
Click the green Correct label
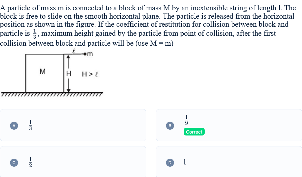tap(194, 132)
